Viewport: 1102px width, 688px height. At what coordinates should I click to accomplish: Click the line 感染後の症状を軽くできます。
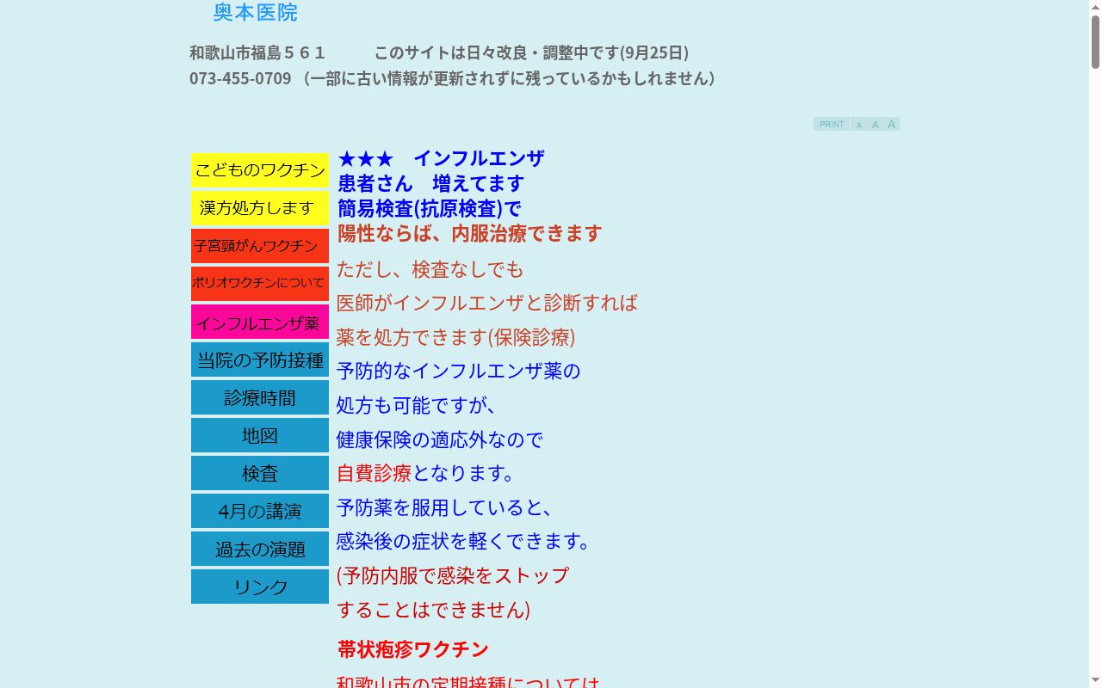pos(466,541)
